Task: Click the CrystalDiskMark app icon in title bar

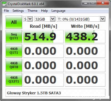Action: (4, 4)
